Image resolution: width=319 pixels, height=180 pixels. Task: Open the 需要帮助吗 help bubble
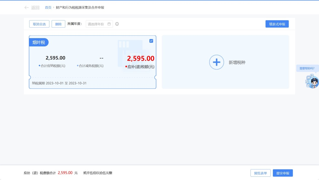click(307, 68)
